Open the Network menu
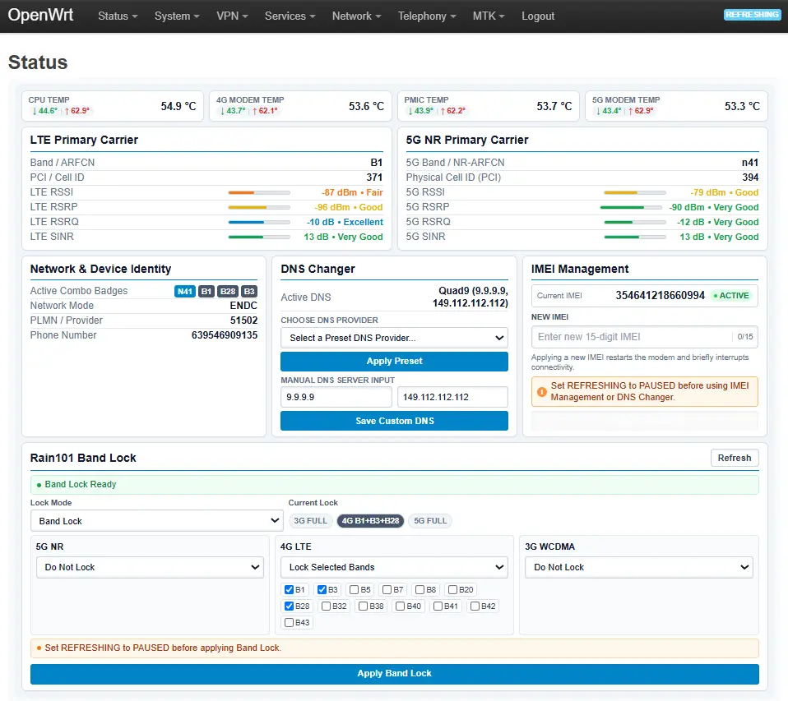The image size is (788, 701). (356, 16)
